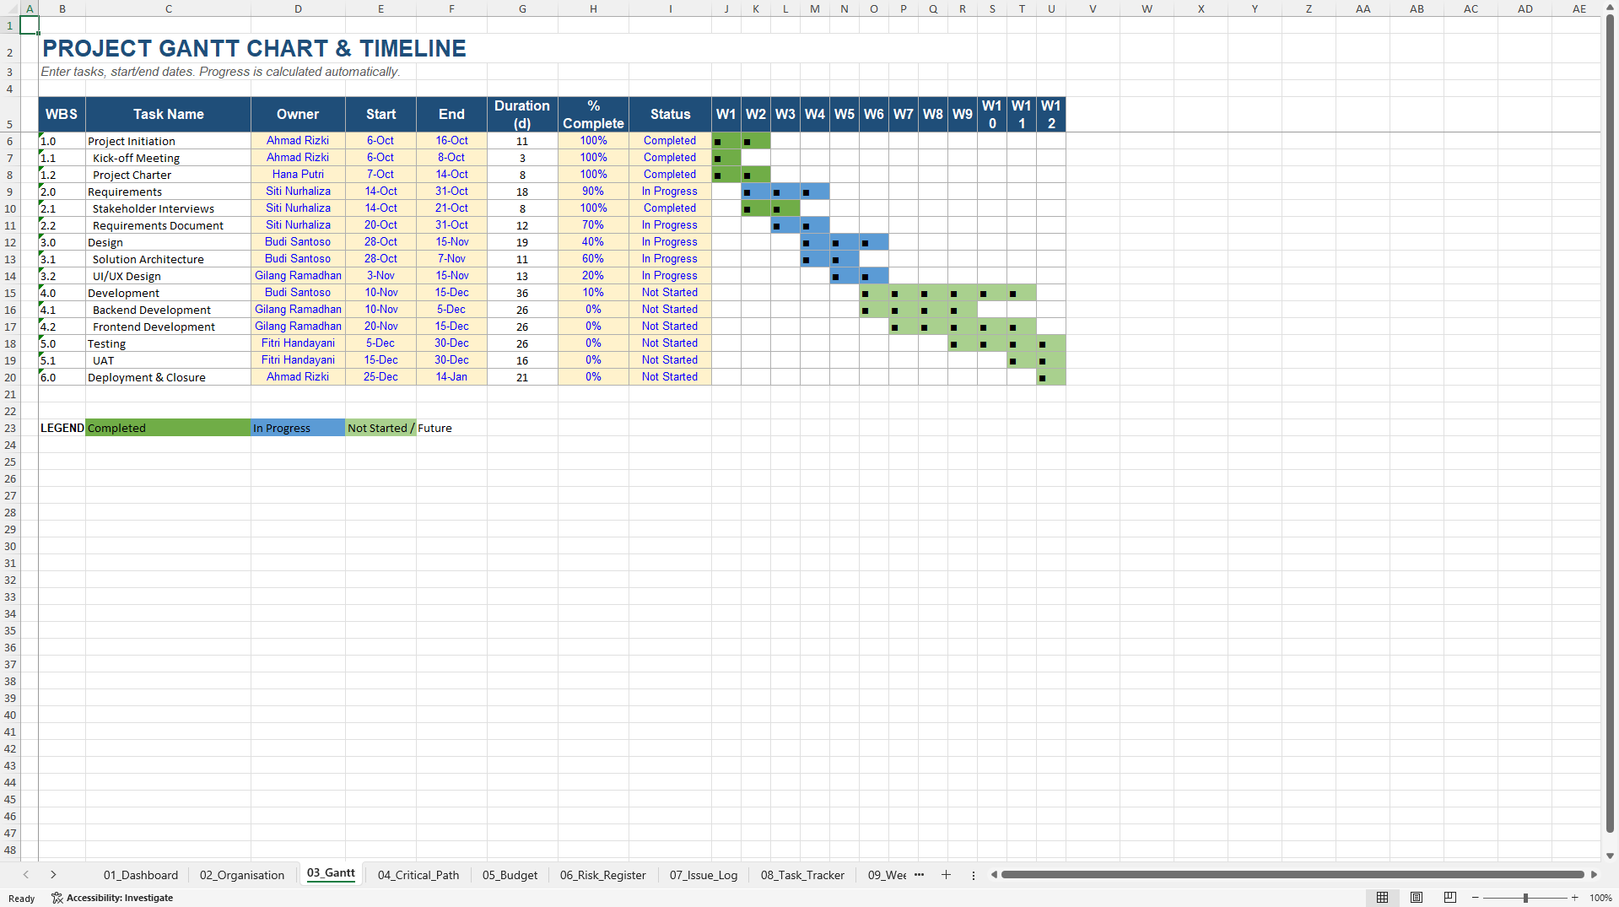
Task: Click the Task Name header cell
Action: (168, 114)
